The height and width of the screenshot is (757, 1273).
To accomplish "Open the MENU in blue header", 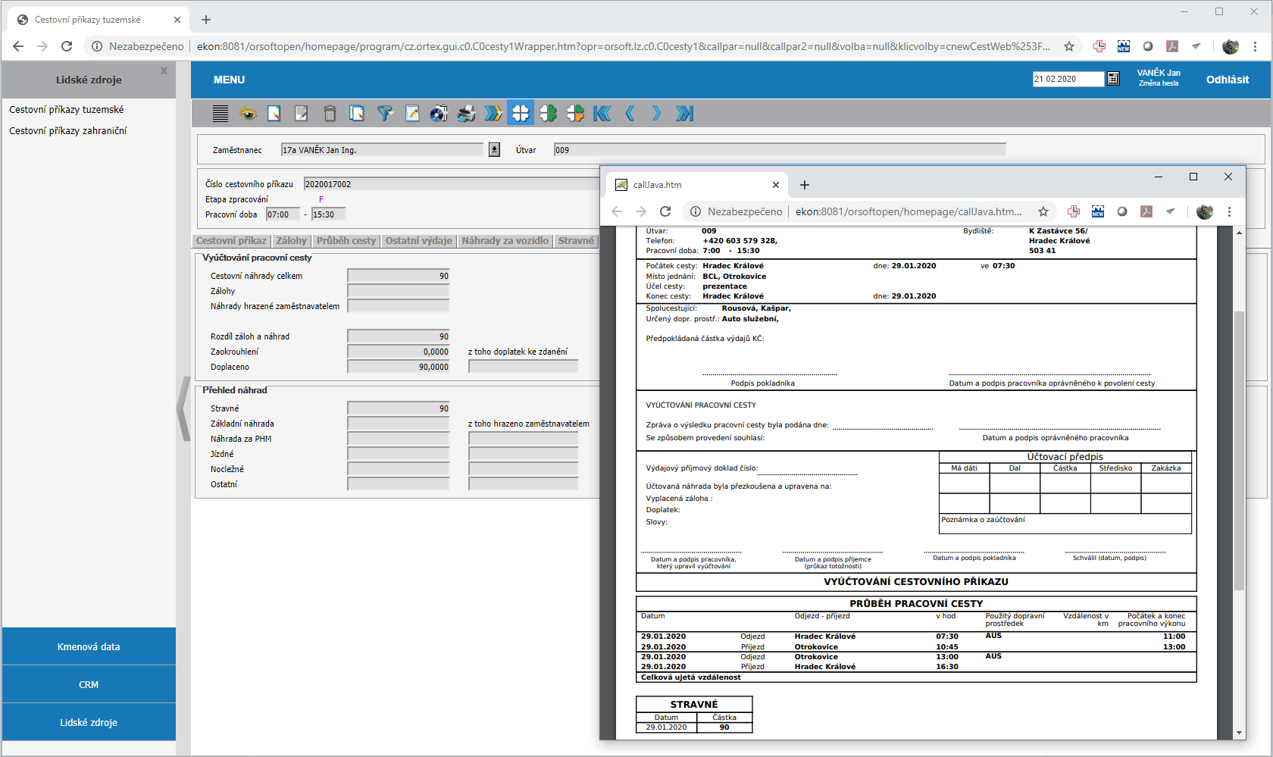I will (229, 80).
